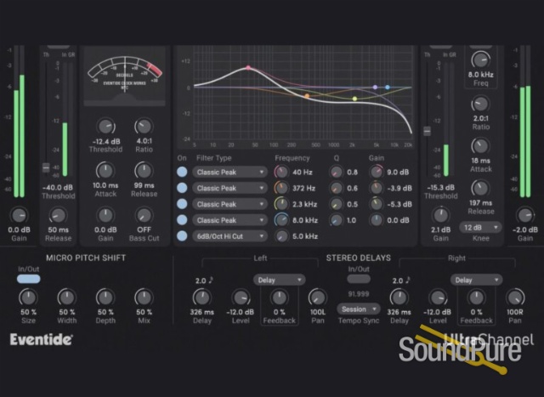Screen dimensions: 544x397
Task: Open filter type dropdown for 2.3 kHz band
Action: coord(229,204)
